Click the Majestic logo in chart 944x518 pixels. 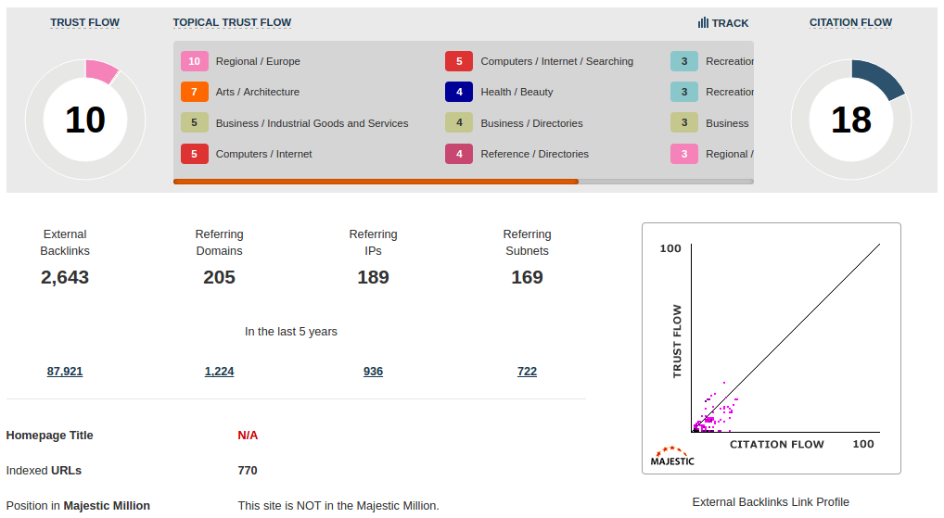(x=672, y=456)
